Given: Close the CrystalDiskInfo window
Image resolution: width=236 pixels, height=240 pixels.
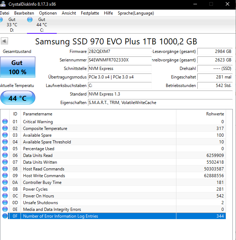Looking at the screenshot, I should (227, 4).
